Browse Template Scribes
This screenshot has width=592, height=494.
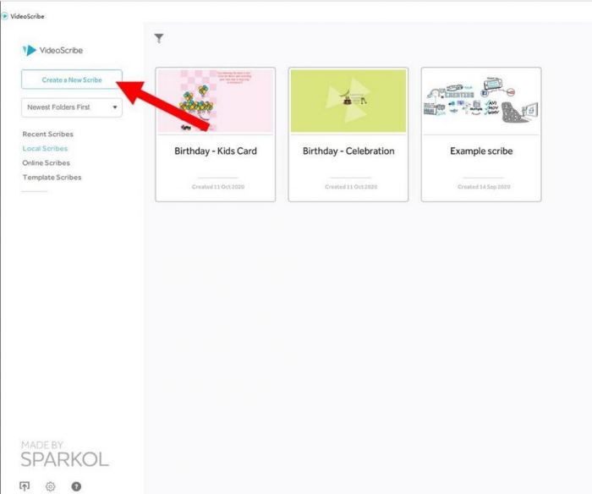(52, 177)
